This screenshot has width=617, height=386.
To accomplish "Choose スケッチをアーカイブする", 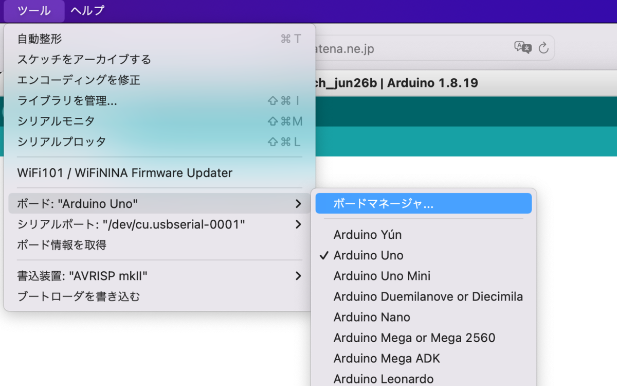I will 159,60.
